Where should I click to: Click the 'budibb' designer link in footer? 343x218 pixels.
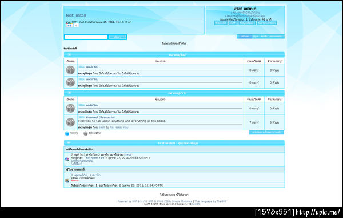tap(196, 204)
